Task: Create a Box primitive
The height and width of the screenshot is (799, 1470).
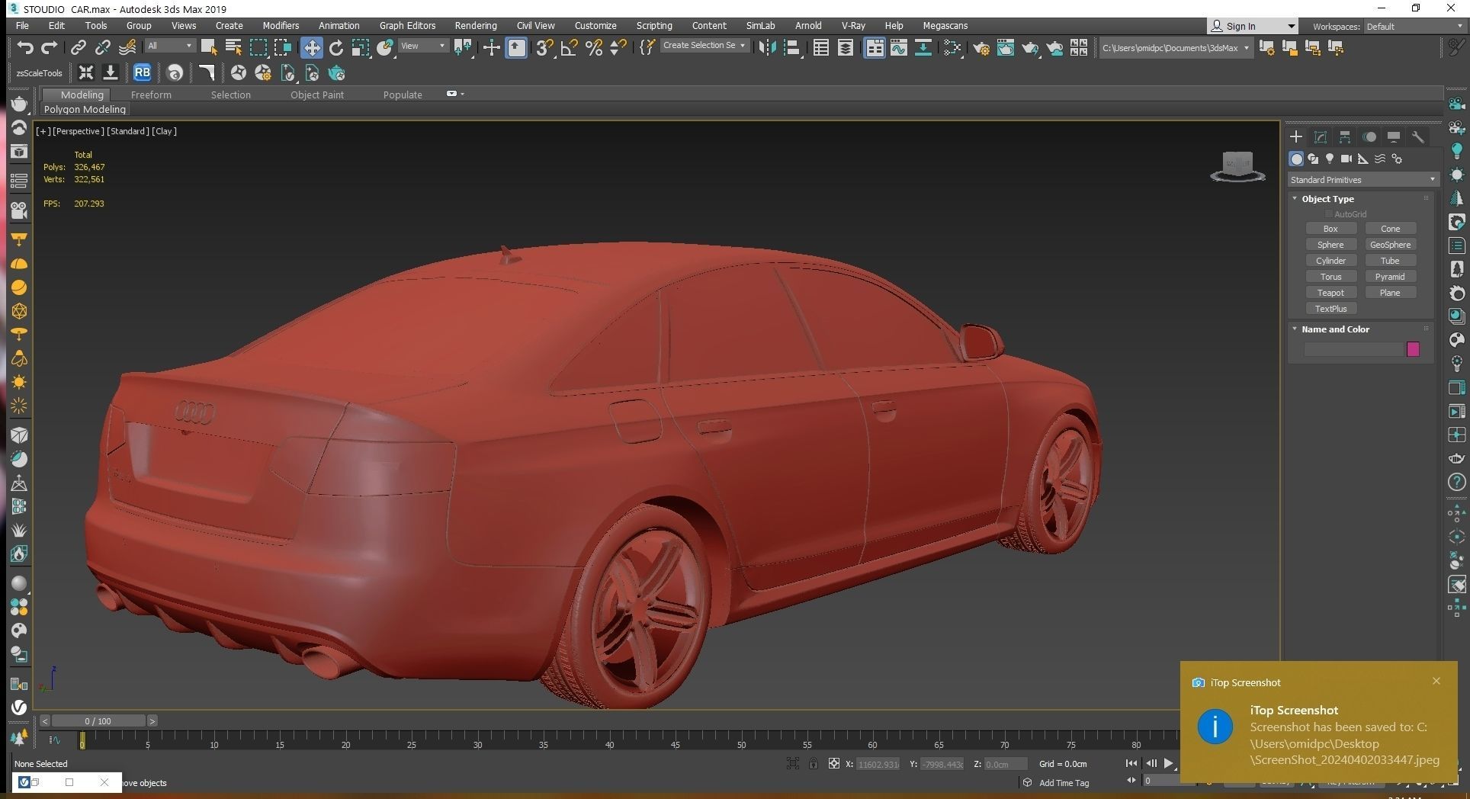Action: tap(1330, 229)
